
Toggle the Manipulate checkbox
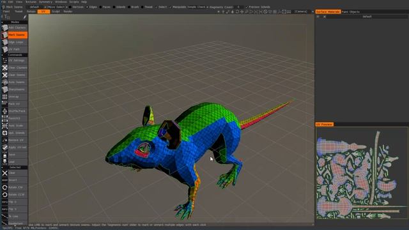point(171,7)
